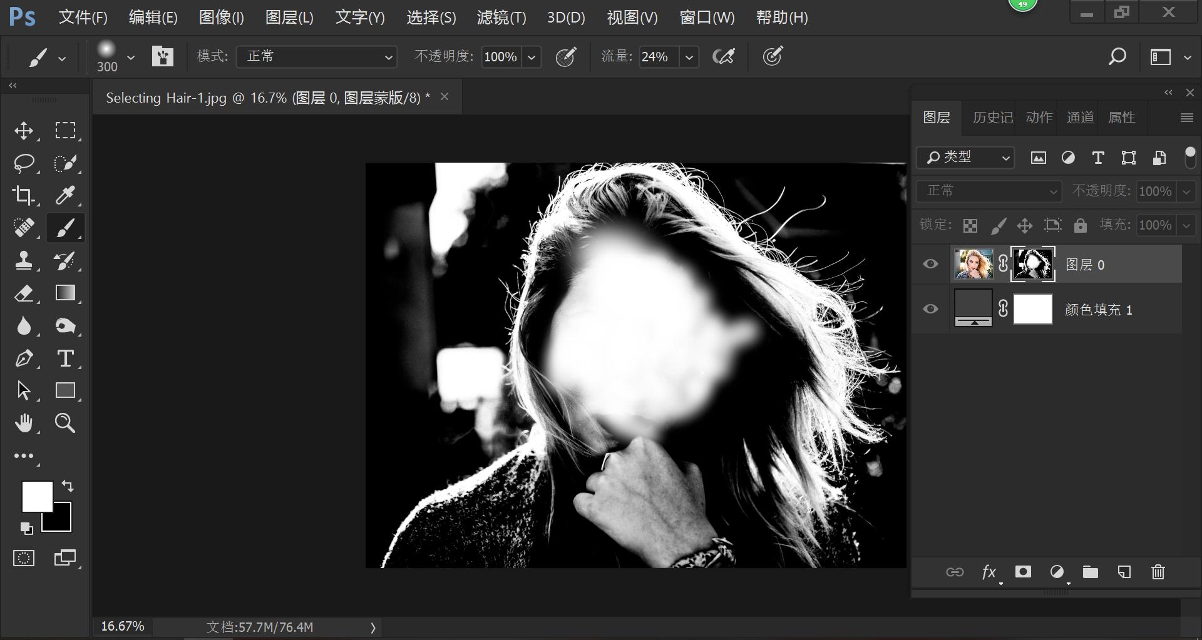Add a new layer mask from Layers panel

click(1022, 572)
